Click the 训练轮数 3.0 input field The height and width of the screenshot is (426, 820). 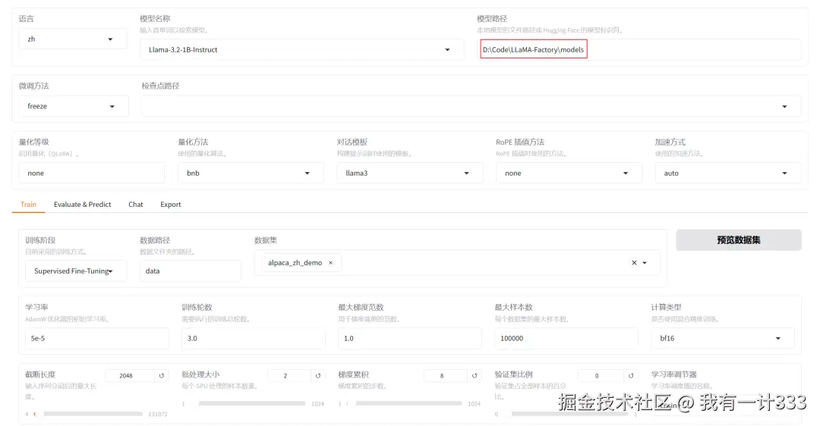[253, 338]
